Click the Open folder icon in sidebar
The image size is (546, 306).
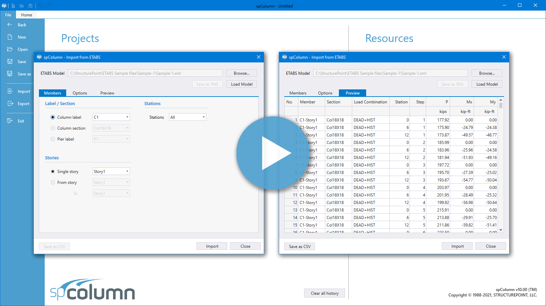(x=10, y=49)
